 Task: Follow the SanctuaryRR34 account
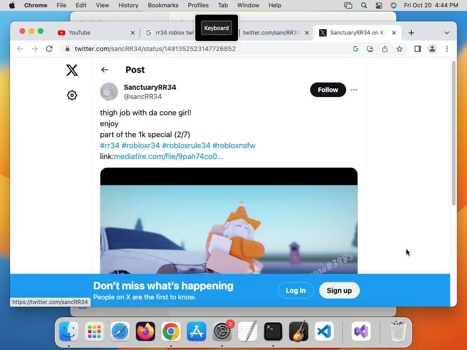tap(328, 90)
